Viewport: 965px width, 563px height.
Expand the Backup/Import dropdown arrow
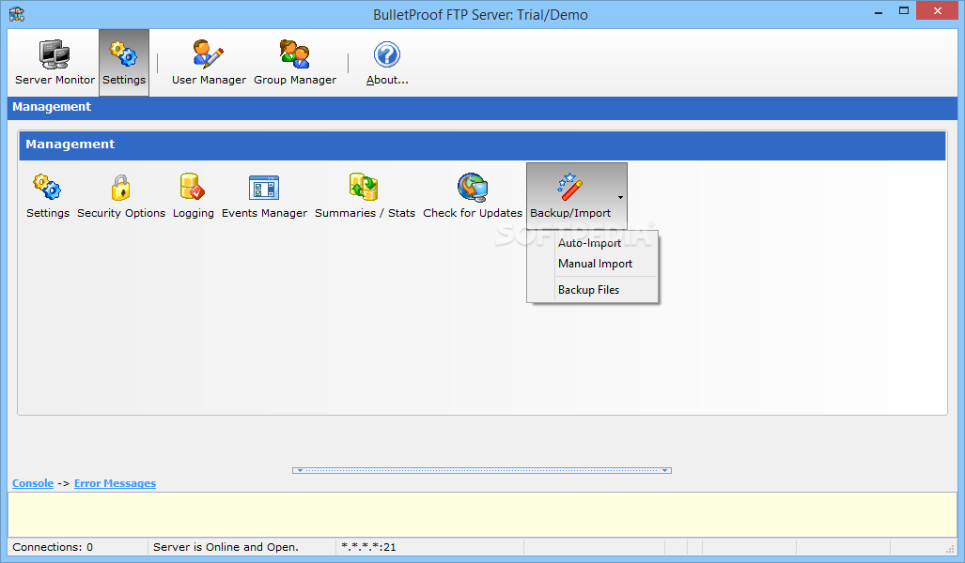620,197
